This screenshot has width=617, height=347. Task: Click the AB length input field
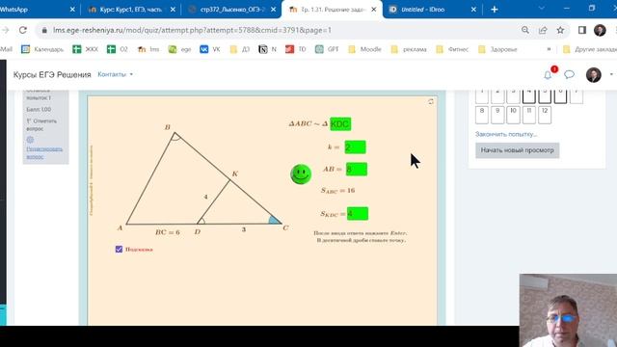tap(357, 170)
